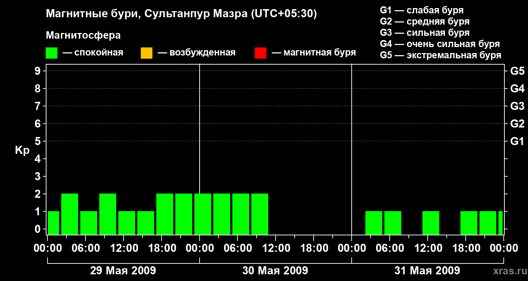Click the 'Kp' axis label
This screenshot has width=528, height=281.
22,151
